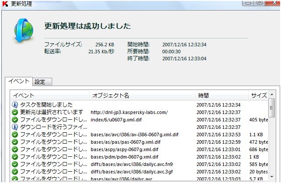Select the 更新元は選択されています event text
281x183 pixels.
click(x=52, y=112)
